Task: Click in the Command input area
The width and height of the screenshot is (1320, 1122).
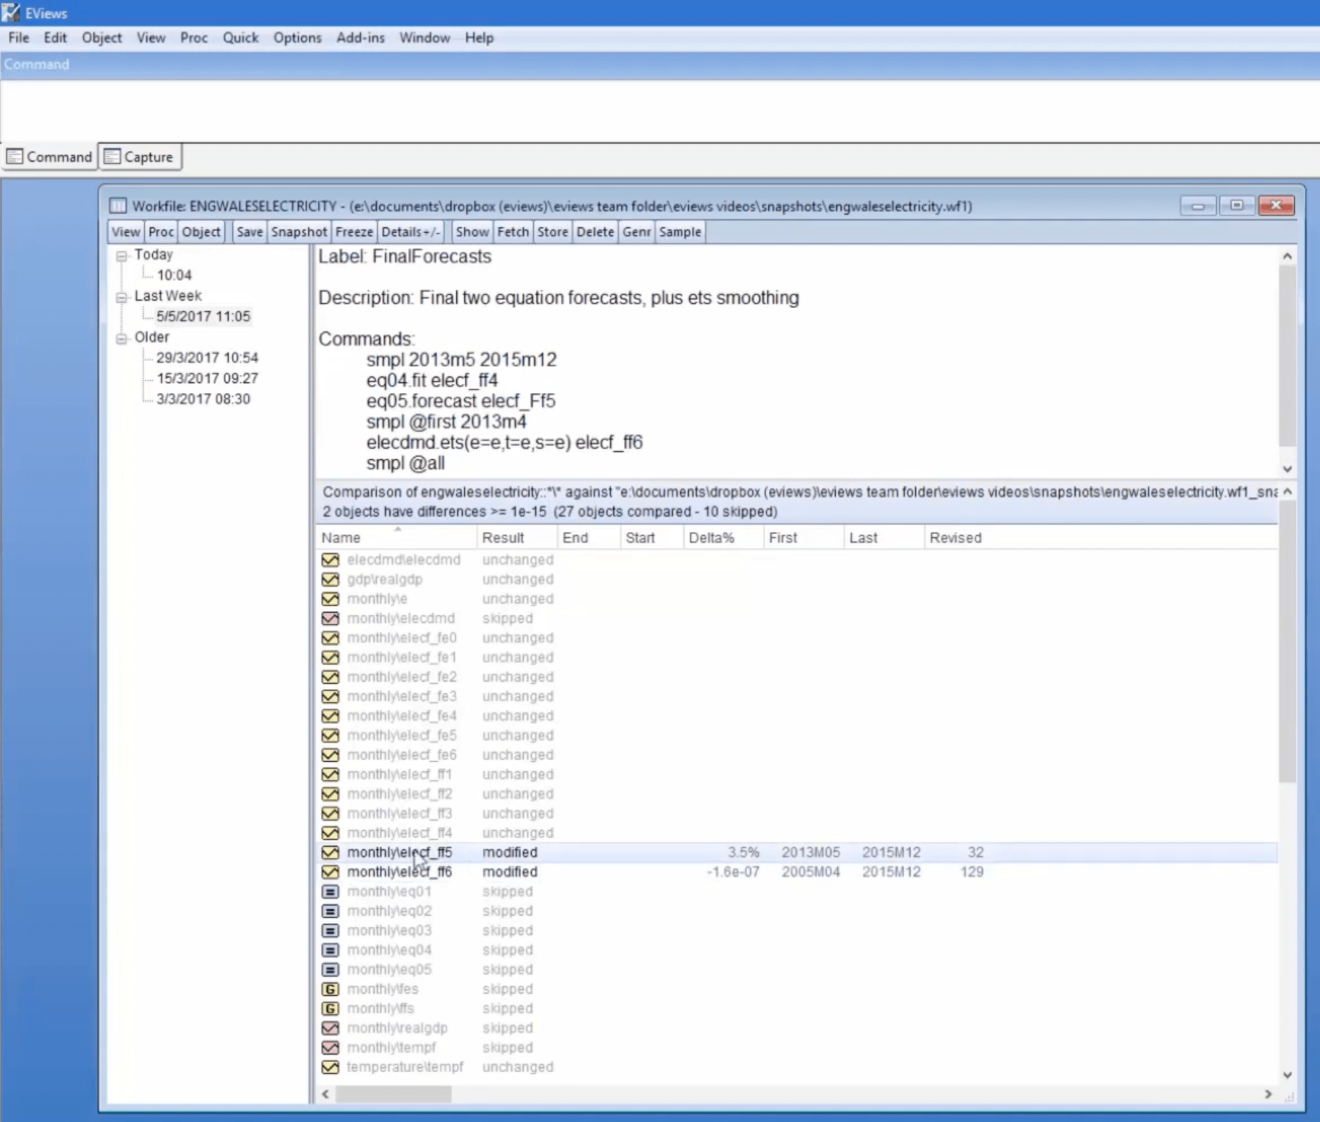Action: click(659, 110)
